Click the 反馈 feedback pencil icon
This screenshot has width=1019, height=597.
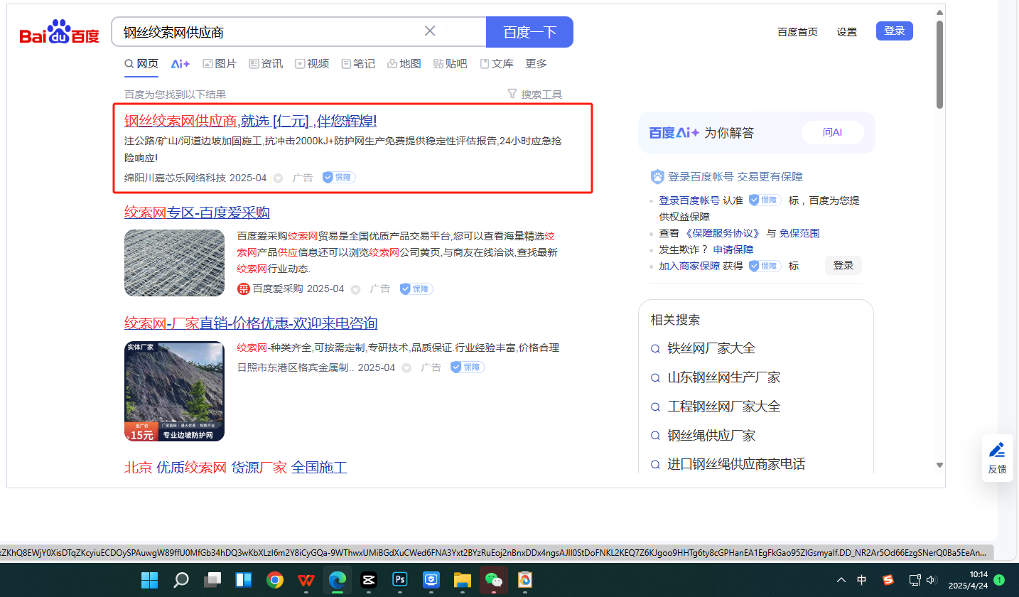tap(997, 450)
